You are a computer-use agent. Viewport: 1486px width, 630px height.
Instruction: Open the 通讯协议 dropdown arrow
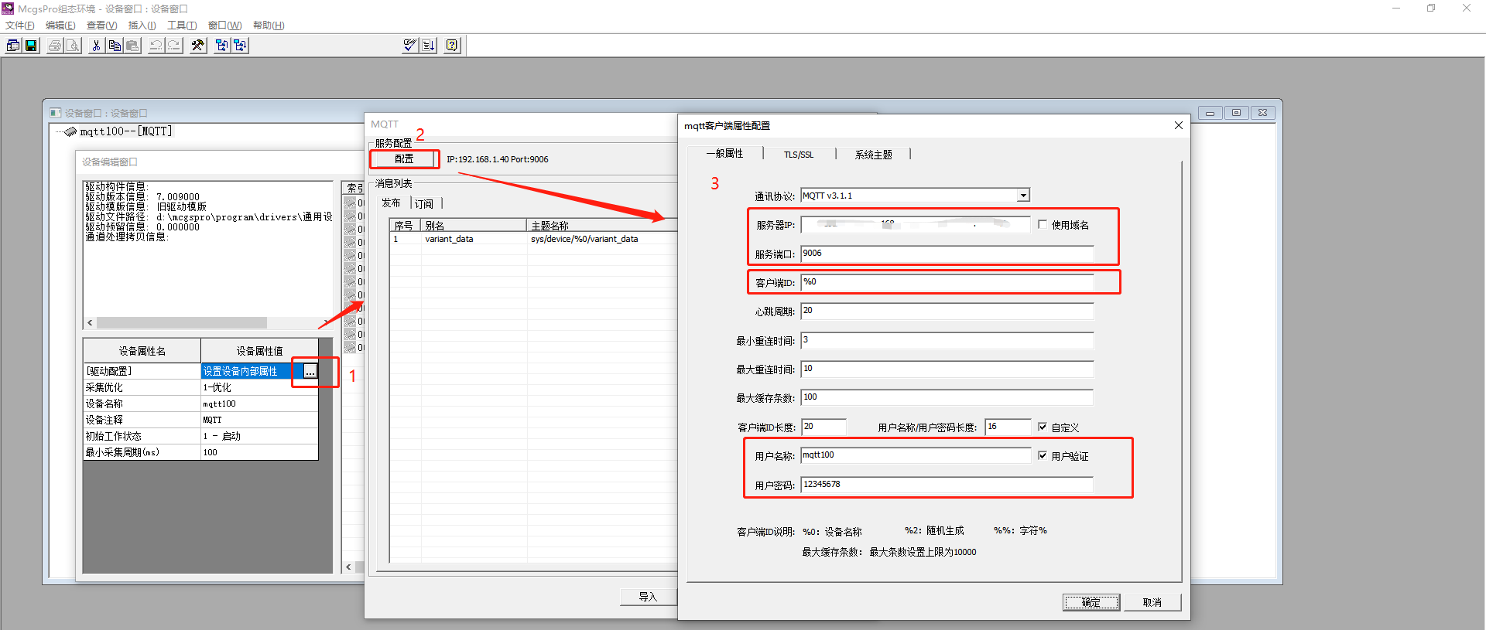pos(1023,196)
